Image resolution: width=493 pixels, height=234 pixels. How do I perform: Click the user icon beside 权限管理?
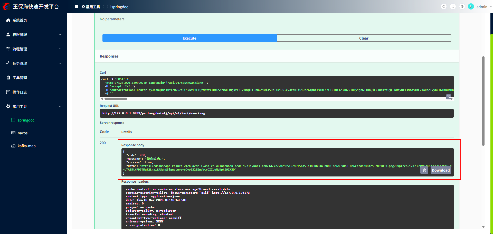tap(8, 34)
